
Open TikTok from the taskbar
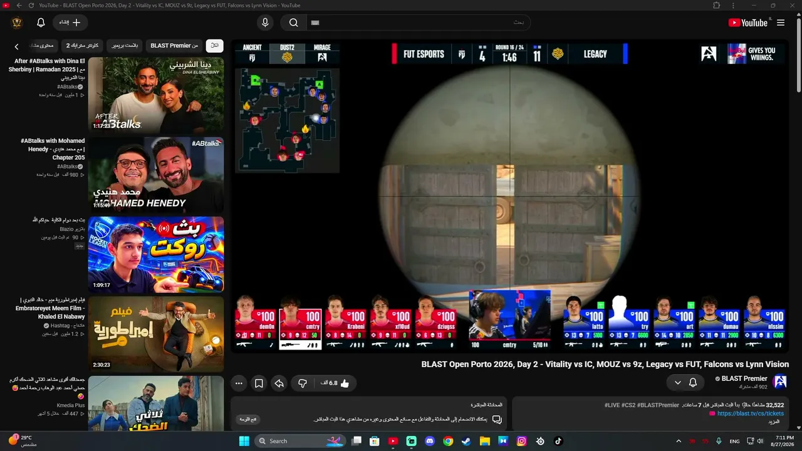click(558, 441)
